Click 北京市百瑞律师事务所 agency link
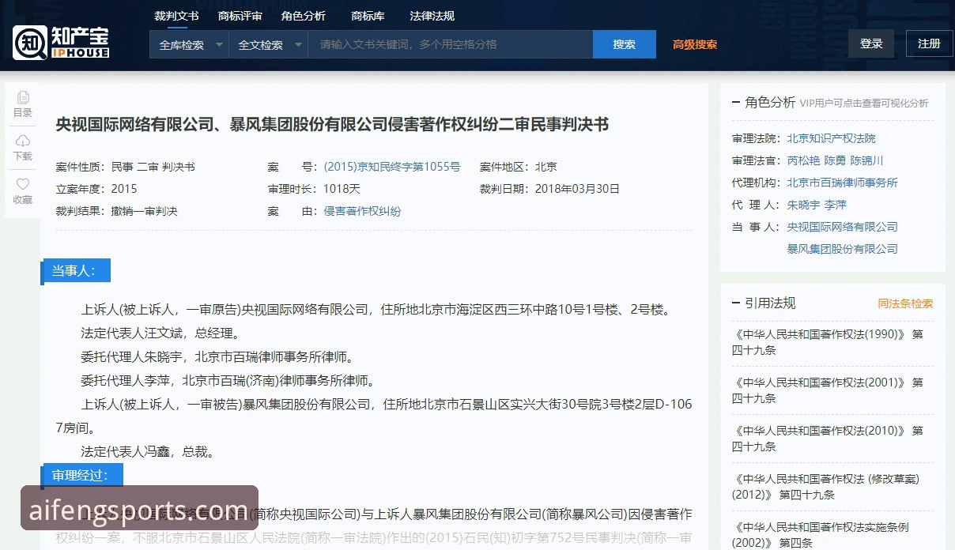The height and width of the screenshot is (550, 955). tap(842, 183)
